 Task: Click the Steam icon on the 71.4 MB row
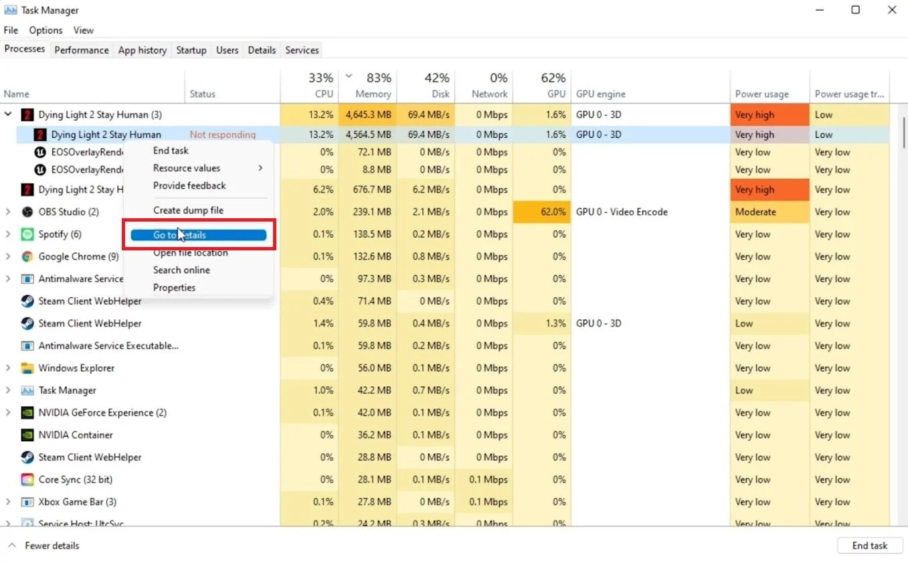point(27,301)
